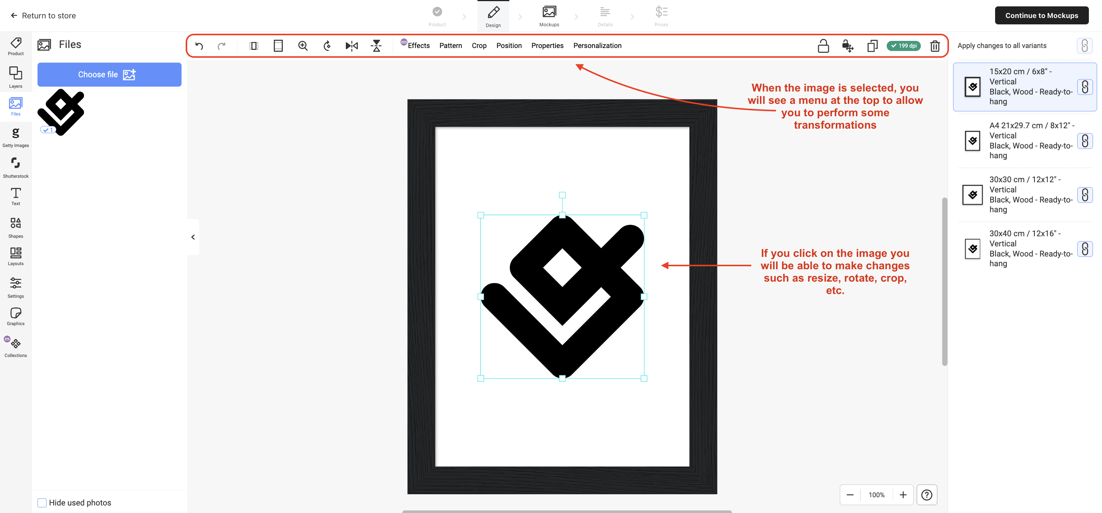Open the Properties menu
This screenshot has height=513, width=1102.
click(547, 46)
